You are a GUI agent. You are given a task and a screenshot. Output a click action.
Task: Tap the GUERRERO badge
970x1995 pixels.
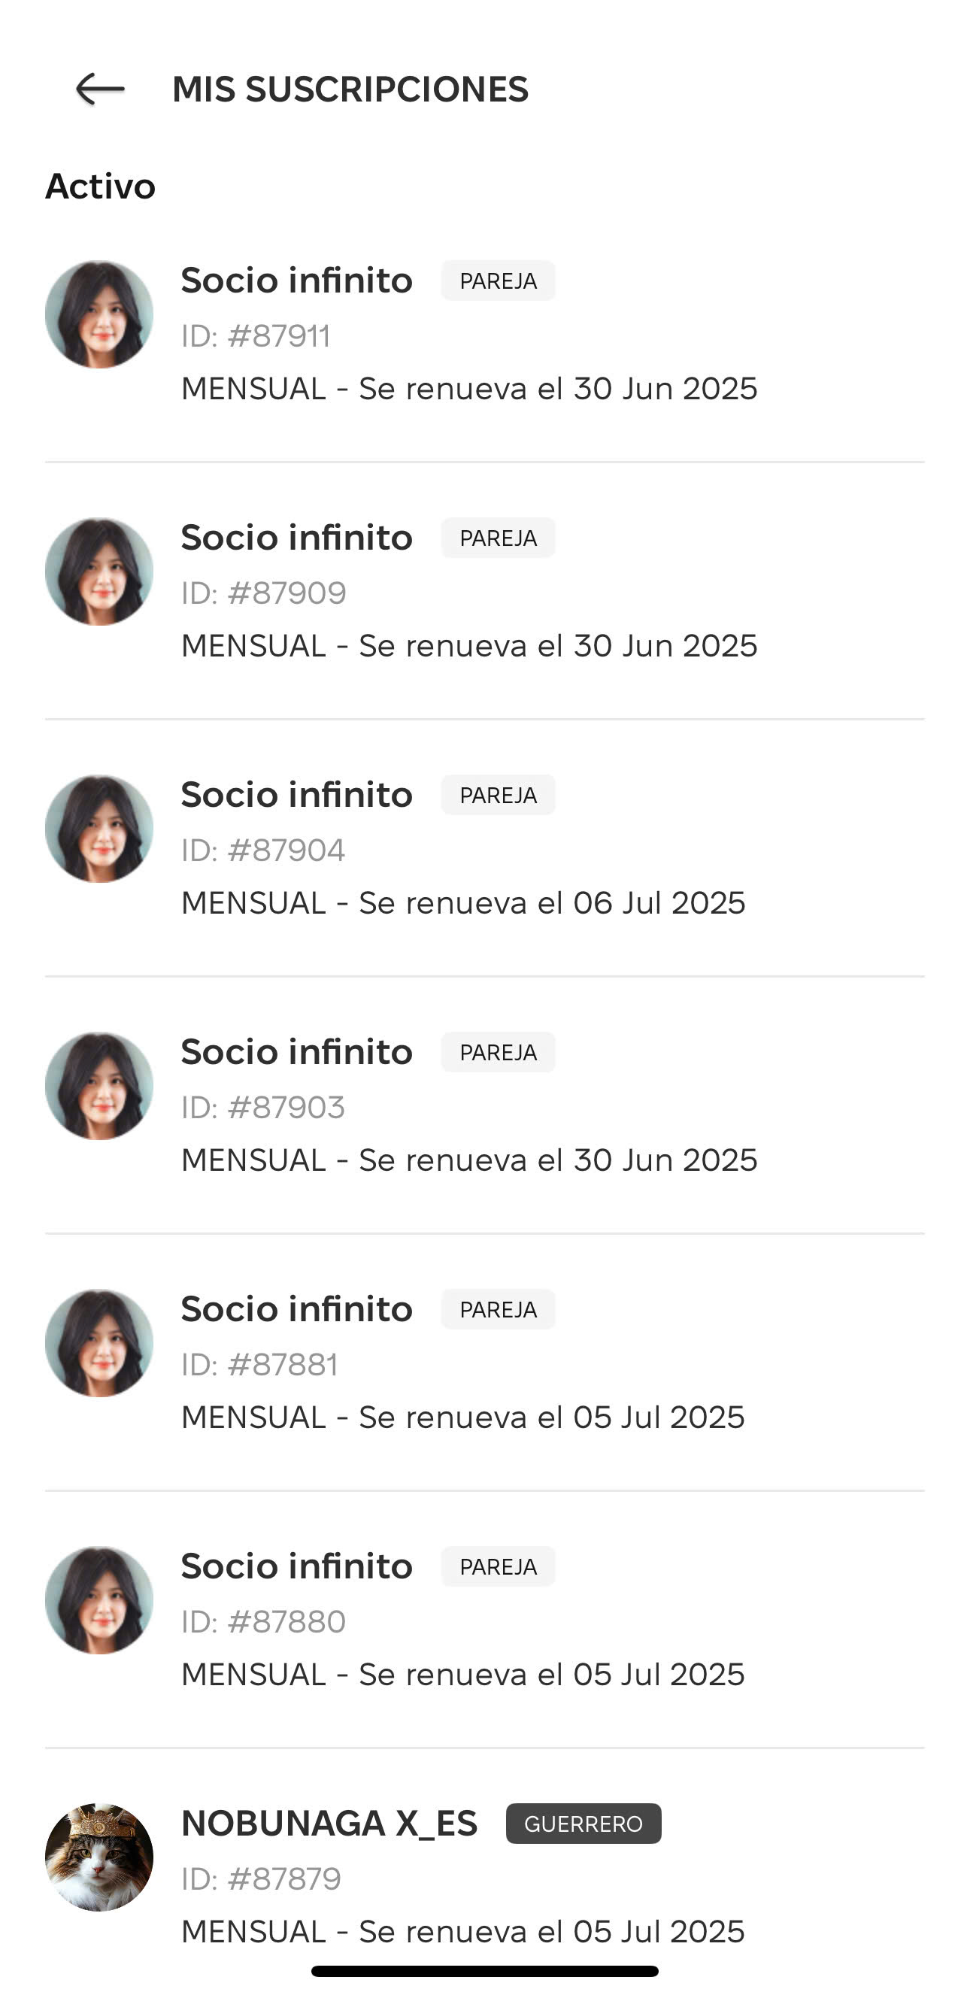[x=584, y=1823]
